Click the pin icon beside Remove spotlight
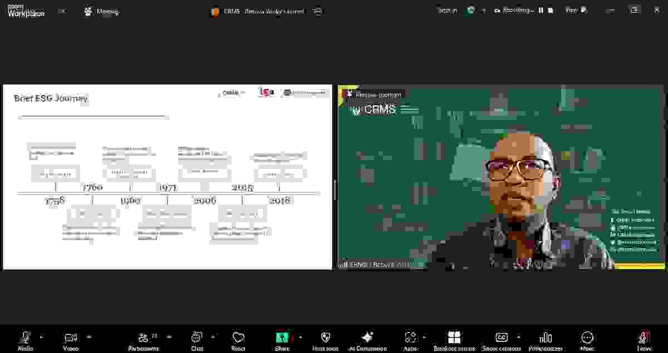This screenshot has height=353, width=668. [x=348, y=95]
